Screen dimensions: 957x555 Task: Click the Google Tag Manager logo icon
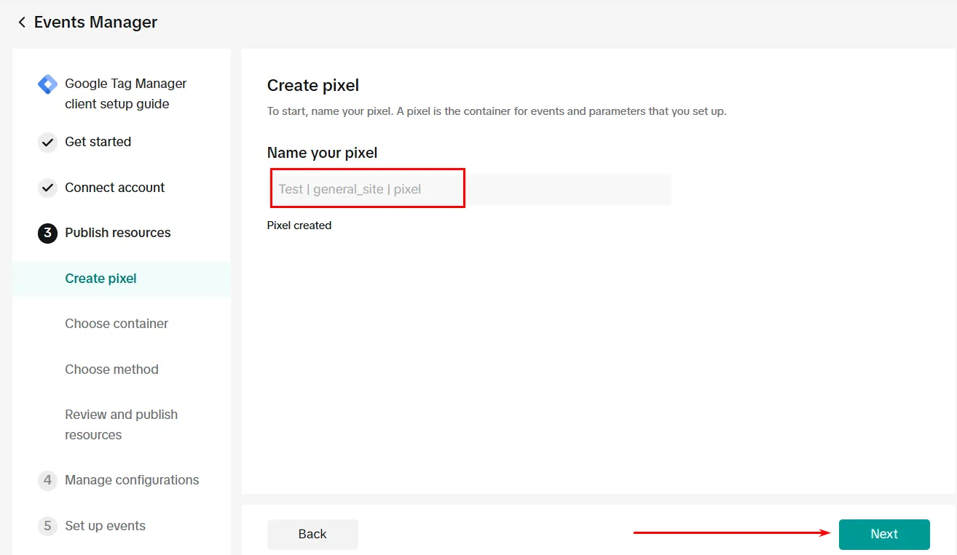(x=47, y=84)
